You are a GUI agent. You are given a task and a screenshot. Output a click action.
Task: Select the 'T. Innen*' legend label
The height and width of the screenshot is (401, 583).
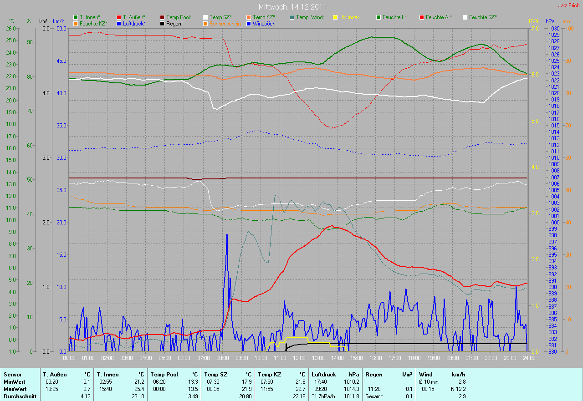pyautogui.click(x=90, y=17)
